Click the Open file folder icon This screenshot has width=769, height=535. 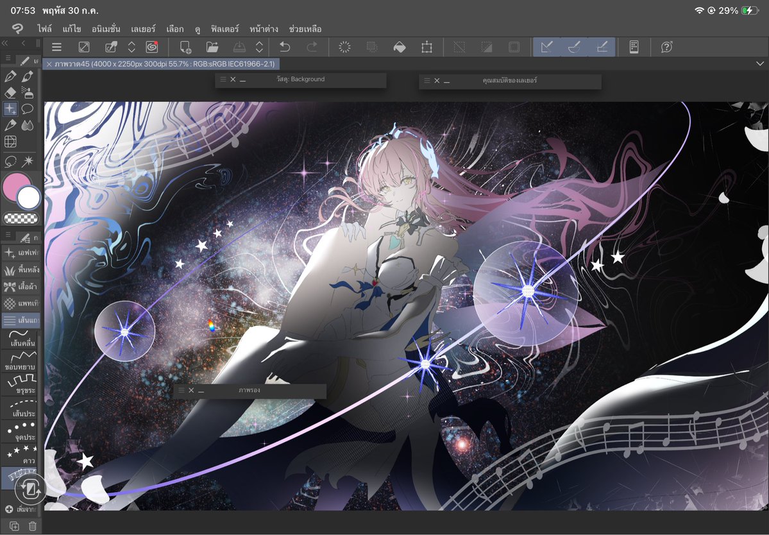[x=212, y=47]
